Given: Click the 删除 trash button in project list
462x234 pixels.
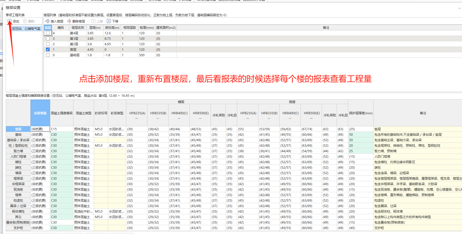Looking at the screenshot, I should click(x=29, y=21).
